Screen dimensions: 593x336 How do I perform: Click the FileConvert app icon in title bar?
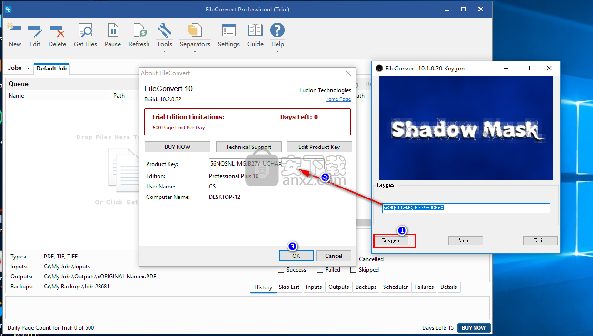coord(8,9)
